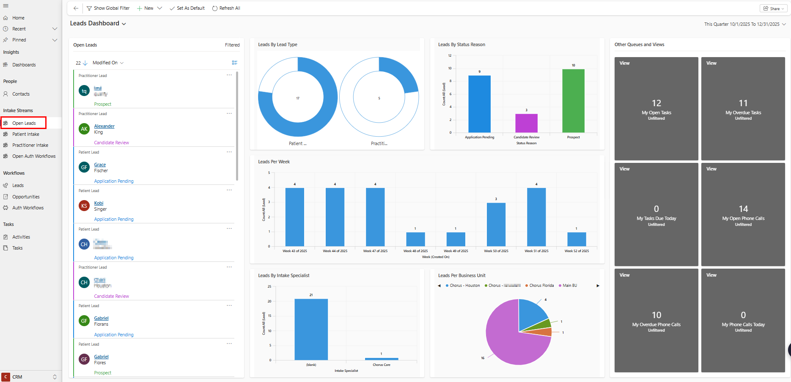
Task: Click the Refresh All icon
Action: (x=215, y=8)
